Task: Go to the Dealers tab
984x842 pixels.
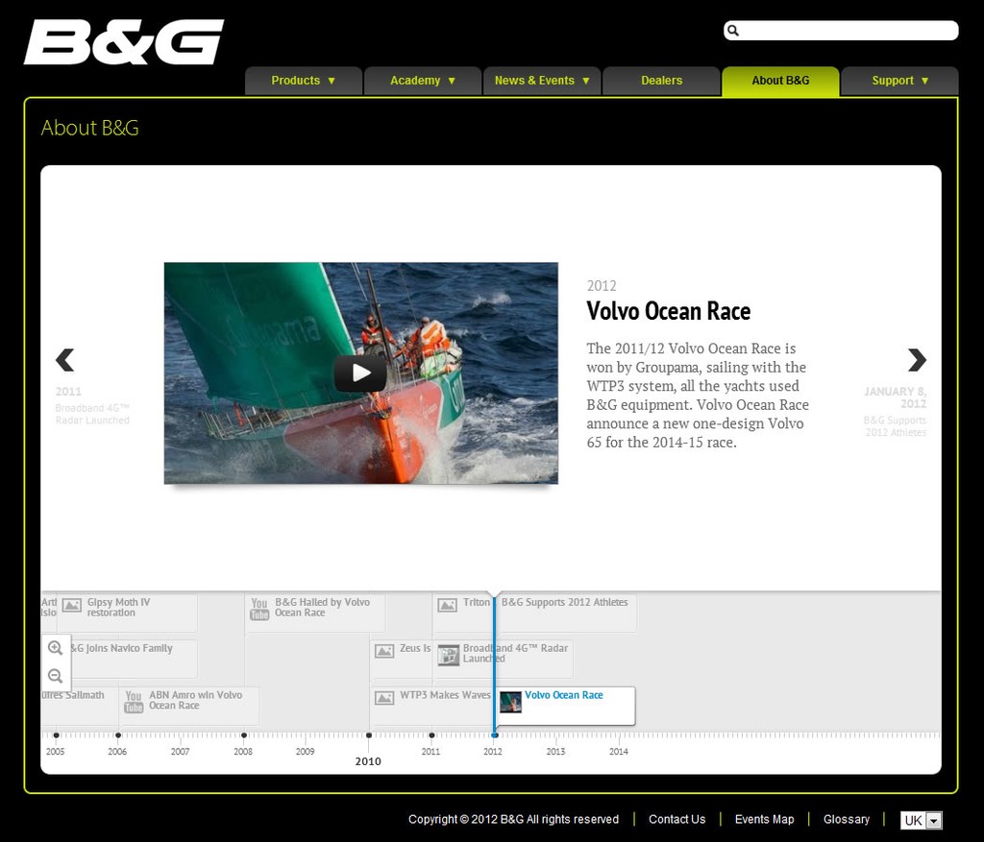Action: [661, 81]
